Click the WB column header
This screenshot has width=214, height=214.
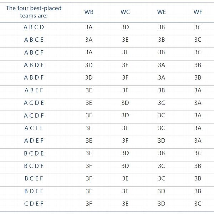(x=89, y=12)
